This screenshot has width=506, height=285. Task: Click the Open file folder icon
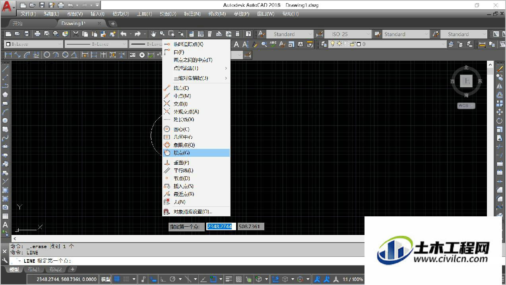17,34
